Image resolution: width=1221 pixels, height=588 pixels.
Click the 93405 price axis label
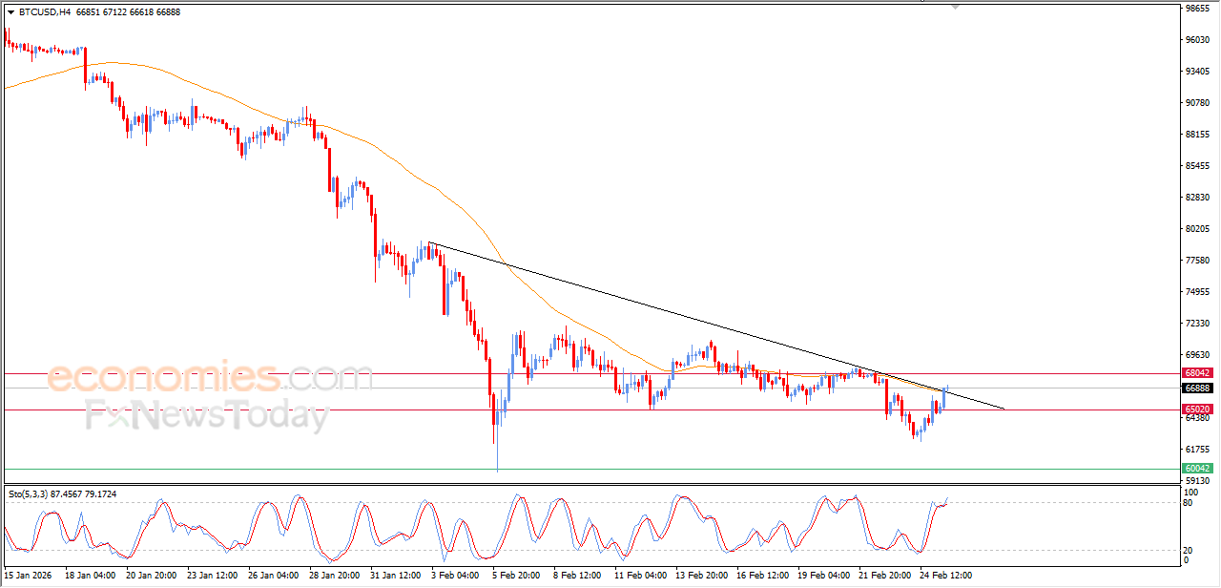point(1198,72)
